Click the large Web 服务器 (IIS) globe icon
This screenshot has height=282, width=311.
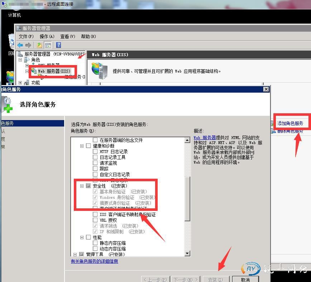pos(99,70)
